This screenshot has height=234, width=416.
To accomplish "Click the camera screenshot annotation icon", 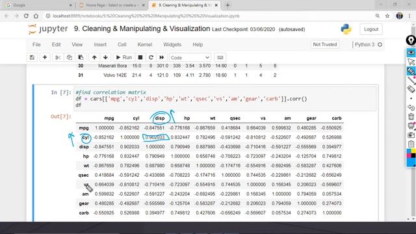I will pyautogui.click(x=411, y=135).
